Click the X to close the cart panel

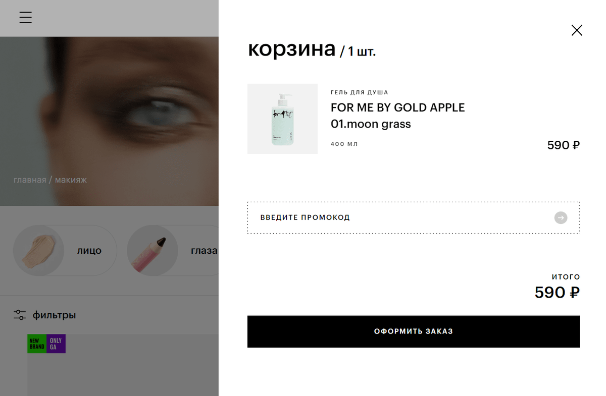(577, 30)
